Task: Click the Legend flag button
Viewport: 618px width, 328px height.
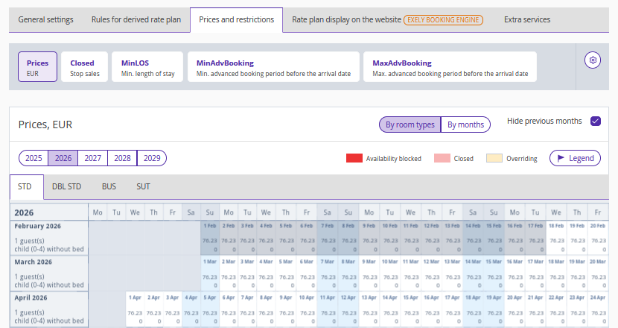Action: coord(575,158)
